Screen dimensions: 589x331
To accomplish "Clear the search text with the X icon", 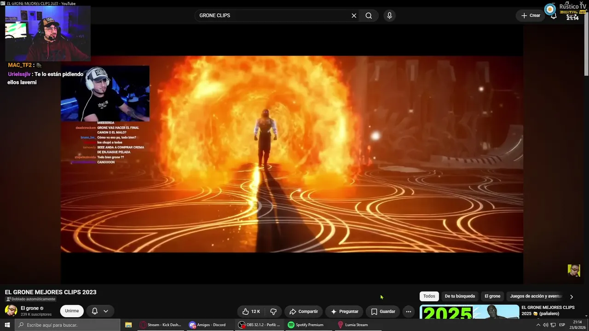I will point(354,16).
